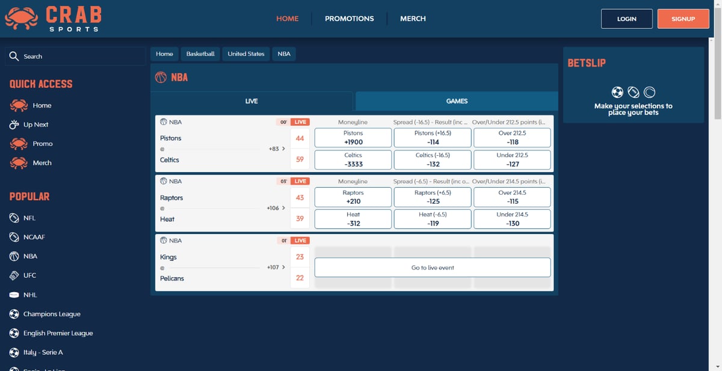
Task: Expand Raptors vs Heat +106 markets
Action: coord(276,208)
